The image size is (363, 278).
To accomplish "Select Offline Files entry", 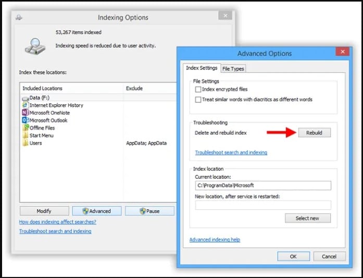I will point(42,128).
